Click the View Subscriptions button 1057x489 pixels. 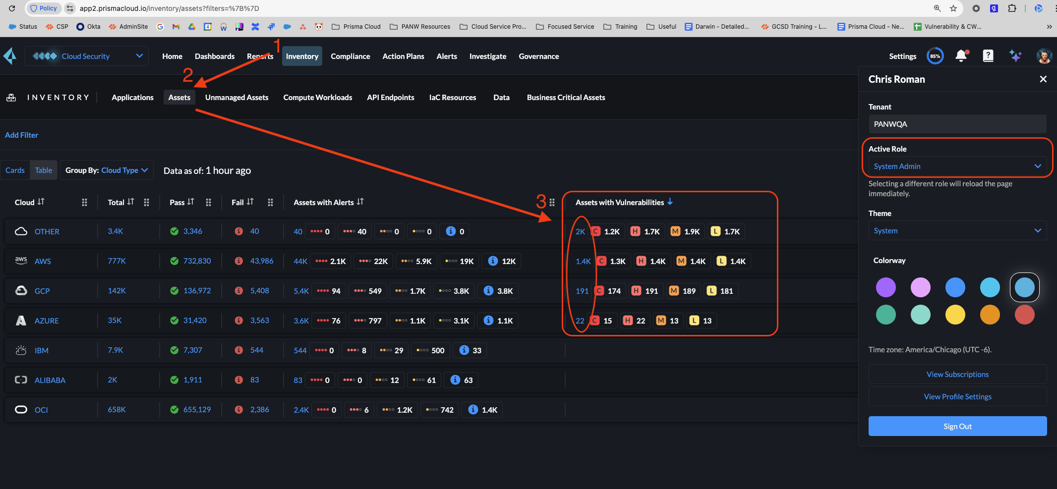pyautogui.click(x=957, y=375)
